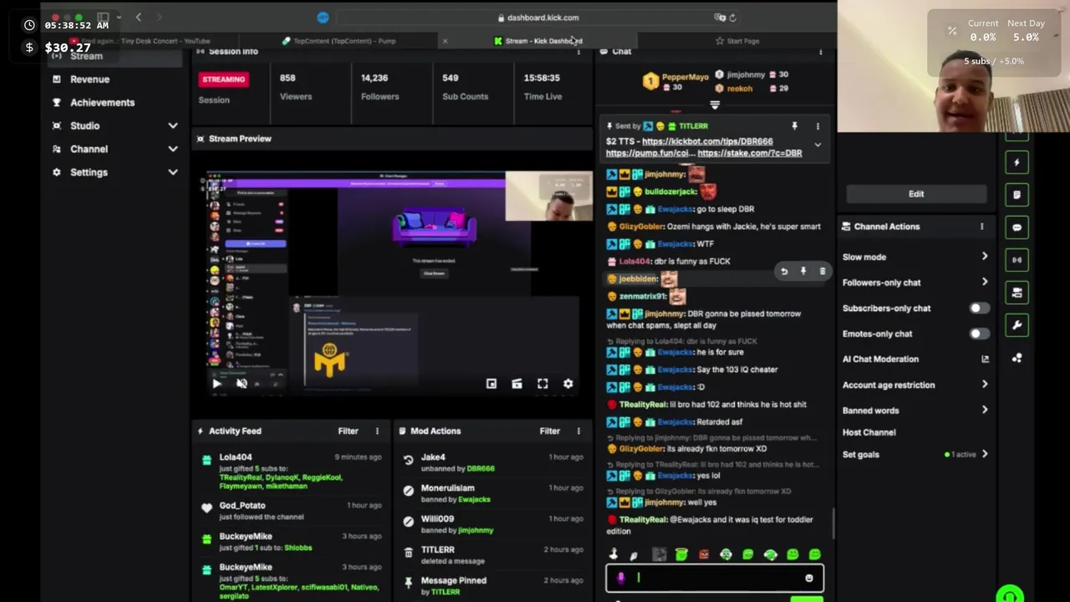
Task: Open the wrench tools widget in right rail
Action: 1016,325
